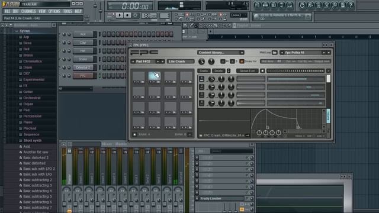379x213 pixels.
Task: Select the Celestial 2 channel button
Action: tap(83, 67)
